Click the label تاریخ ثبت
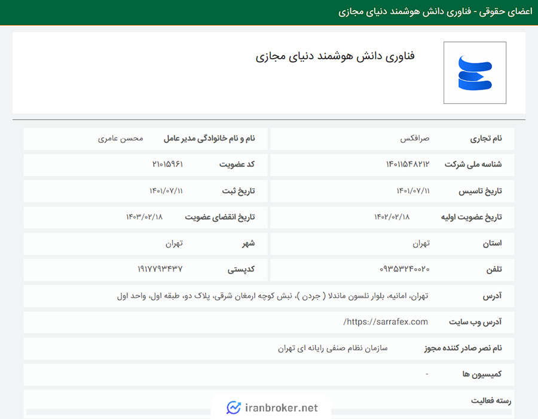 pyautogui.click(x=239, y=191)
